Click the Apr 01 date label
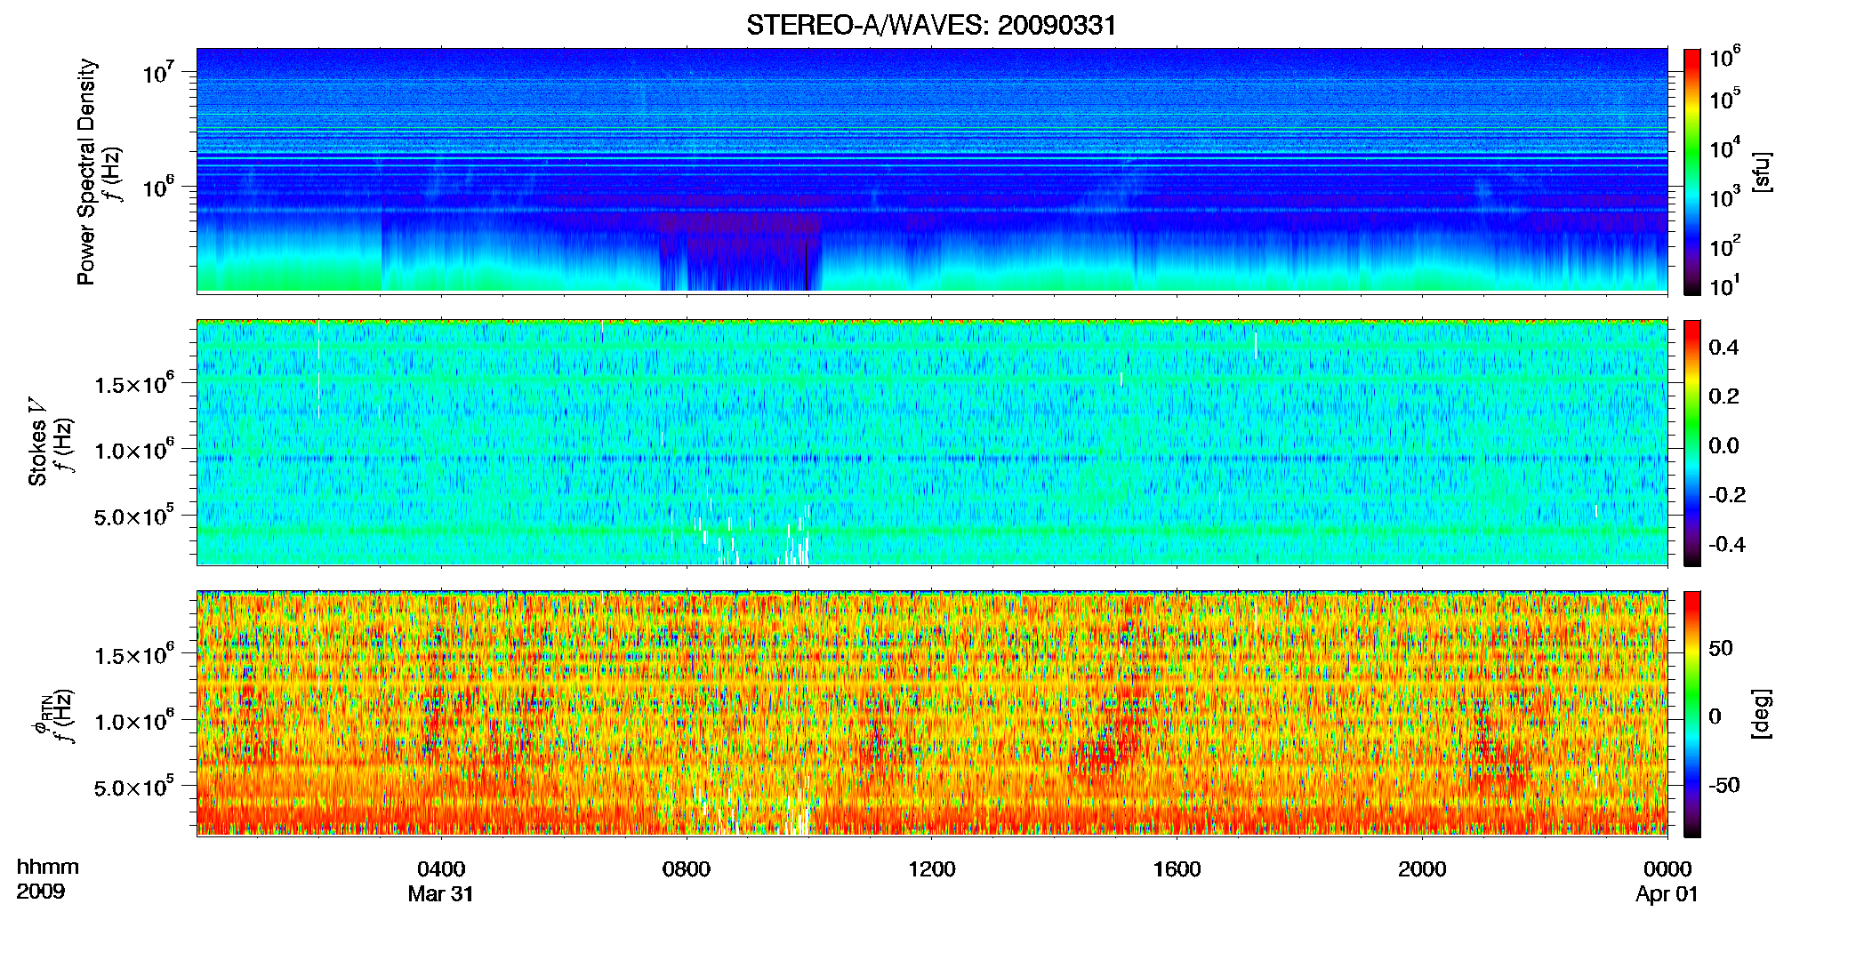Screen dimensions: 1864x960 coord(1667,893)
